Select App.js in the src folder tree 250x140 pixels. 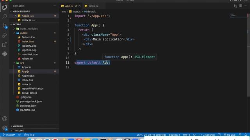pyautogui.click(x=25, y=72)
